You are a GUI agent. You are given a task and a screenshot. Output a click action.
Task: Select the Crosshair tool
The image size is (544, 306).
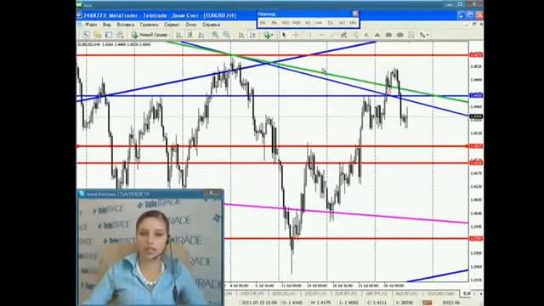[296, 35]
